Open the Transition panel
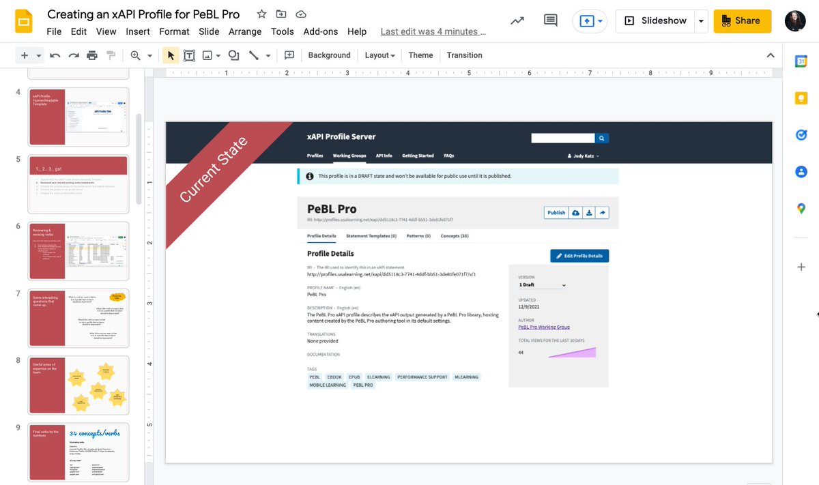Image resolution: width=819 pixels, height=485 pixels. [x=464, y=55]
